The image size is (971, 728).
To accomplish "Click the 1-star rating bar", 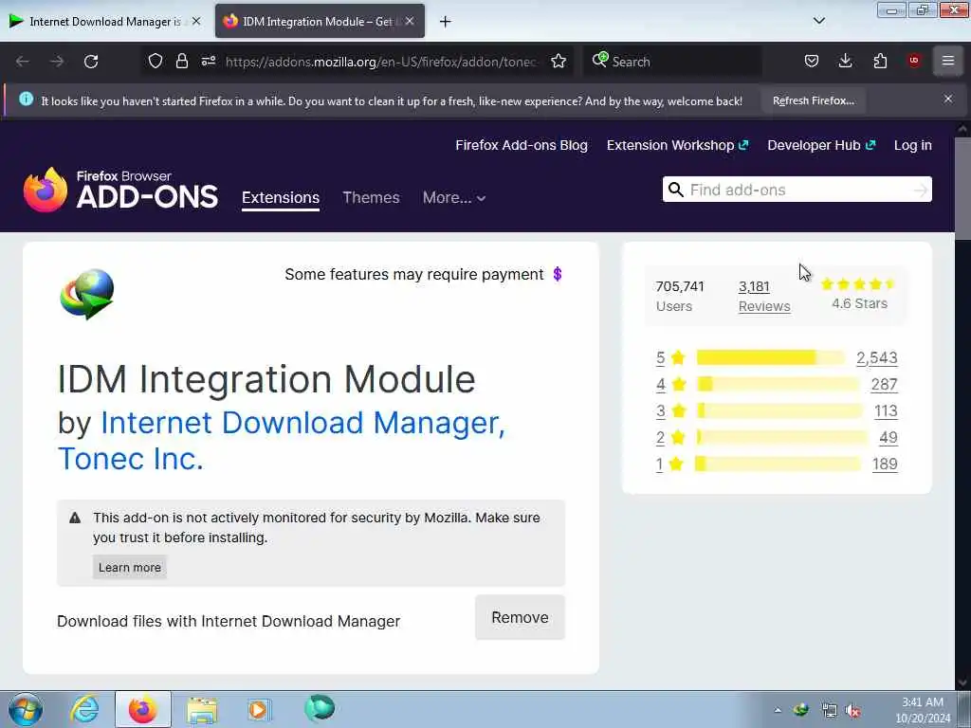I will pyautogui.click(x=778, y=464).
